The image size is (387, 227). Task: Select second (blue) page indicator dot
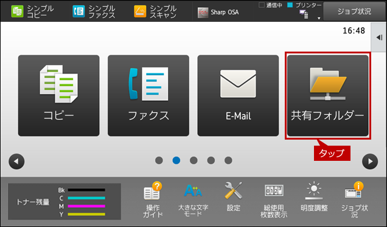176,160
